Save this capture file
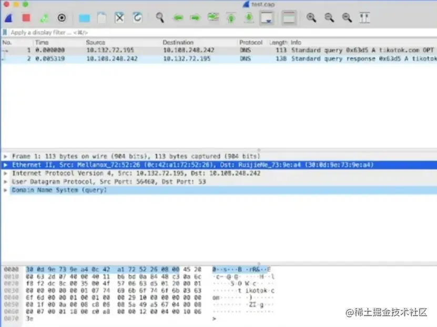This screenshot has height=327, width=437. [x=102, y=18]
